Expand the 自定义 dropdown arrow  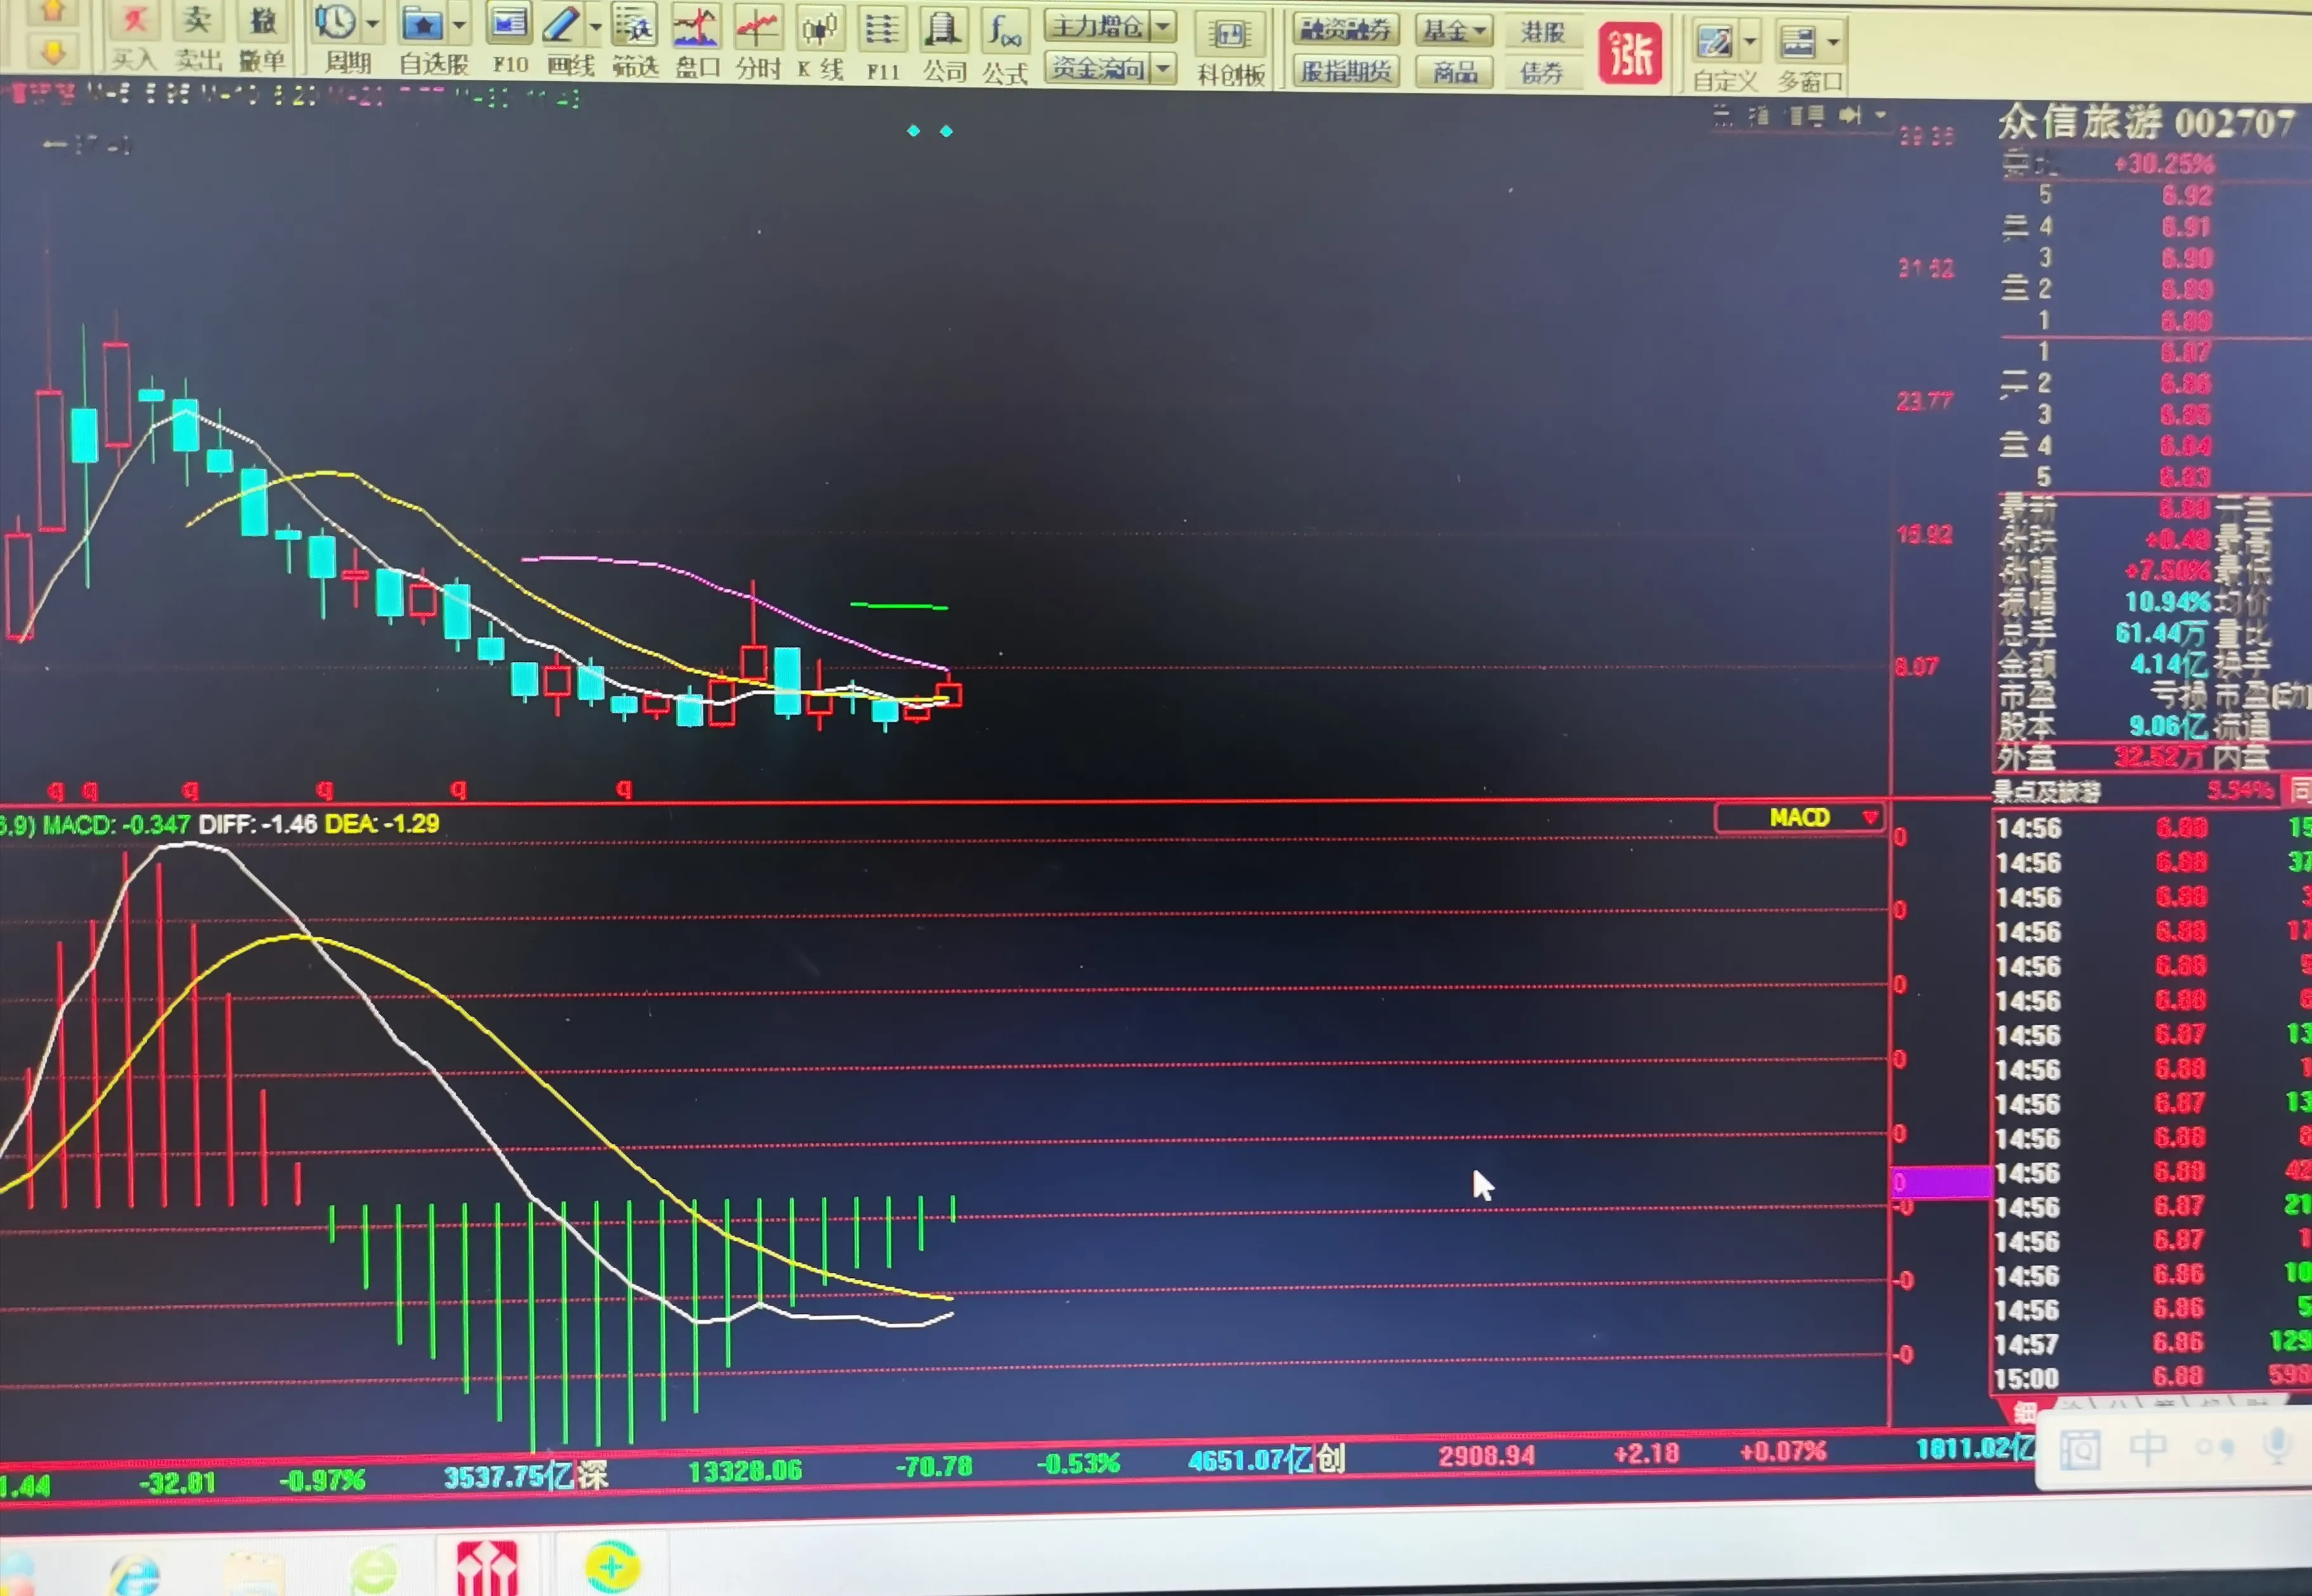pos(1750,43)
